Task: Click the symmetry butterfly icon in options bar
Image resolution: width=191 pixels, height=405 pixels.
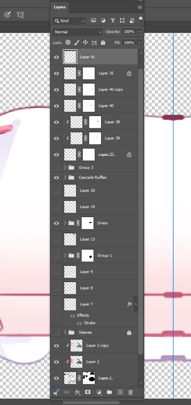Action: pos(20,15)
